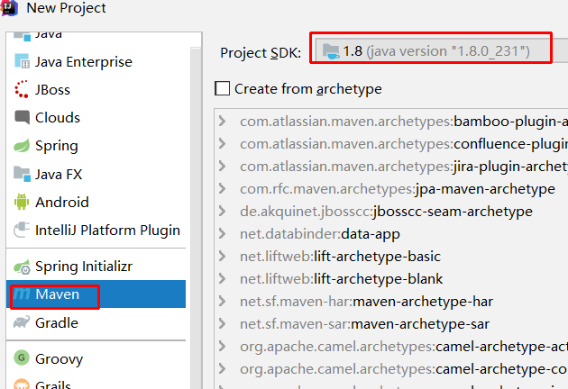This screenshot has width=568, height=389.
Task: Expand the camel-archetype-co node
Action: [x=223, y=368]
